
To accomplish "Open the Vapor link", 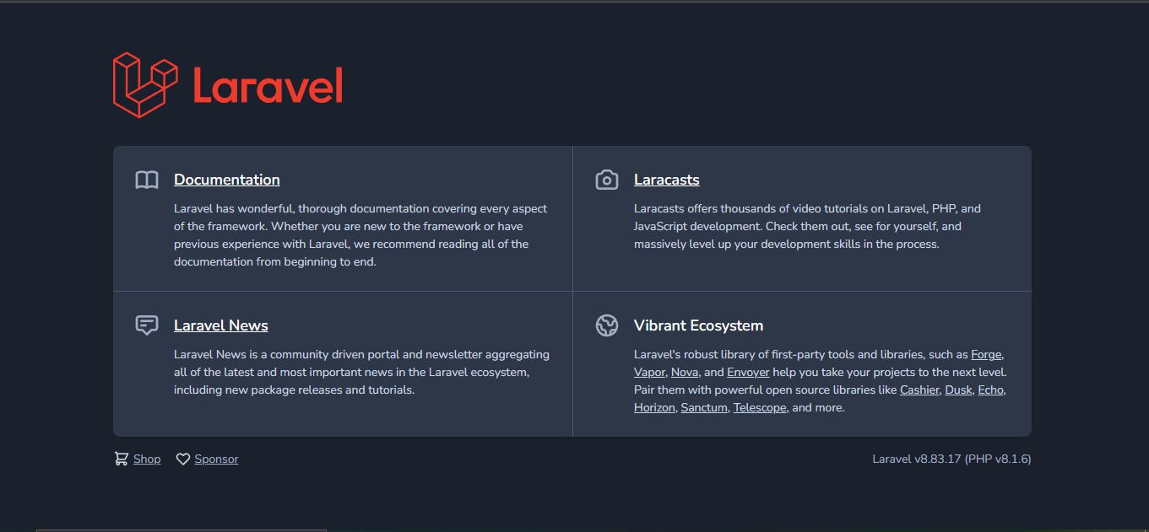I will 649,372.
